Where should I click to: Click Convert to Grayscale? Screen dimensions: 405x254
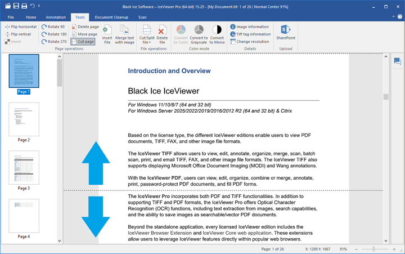pyautogui.click(x=199, y=34)
